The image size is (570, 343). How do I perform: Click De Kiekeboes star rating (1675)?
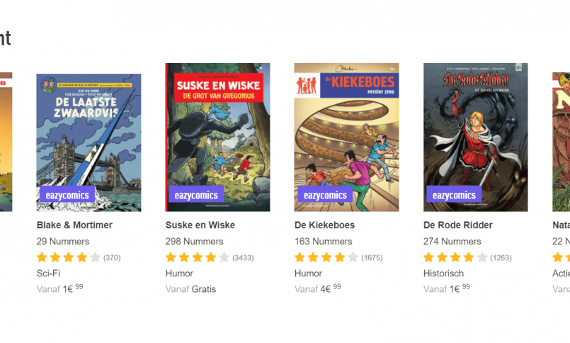coord(338,257)
